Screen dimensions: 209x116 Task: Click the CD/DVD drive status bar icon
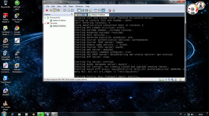(159, 80)
